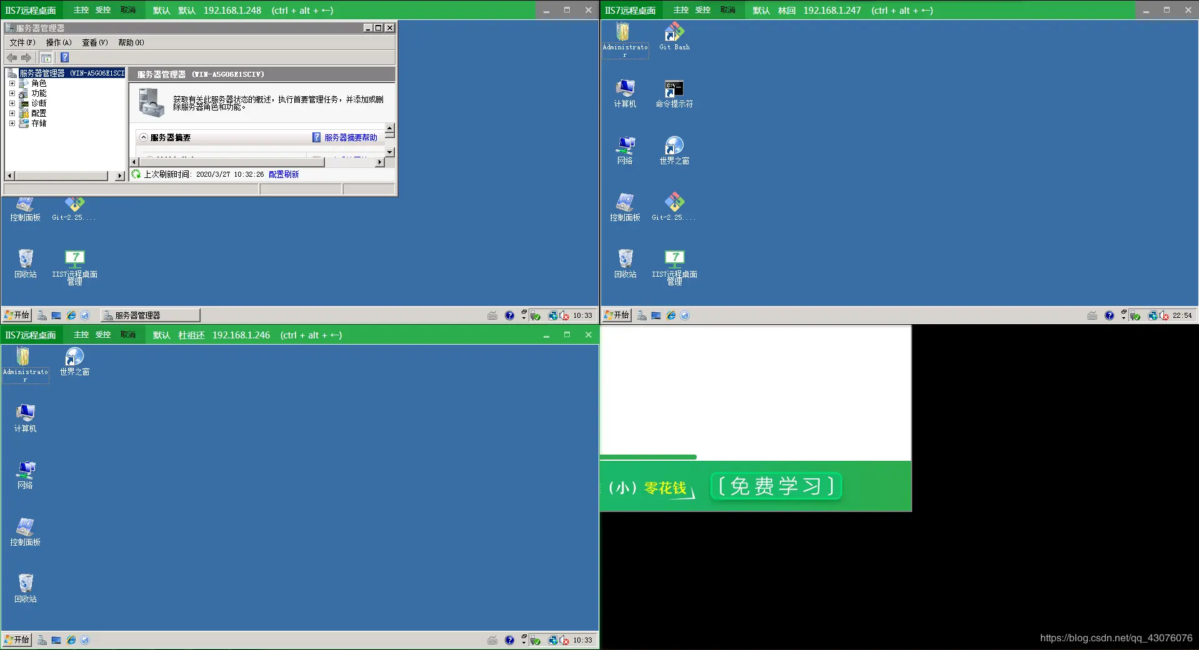Image resolution: width=1199 pixels, height=650 pixels.
Task: Open the 开始 menu in the 192.168.1.247 session
Action: pos(617,315)
